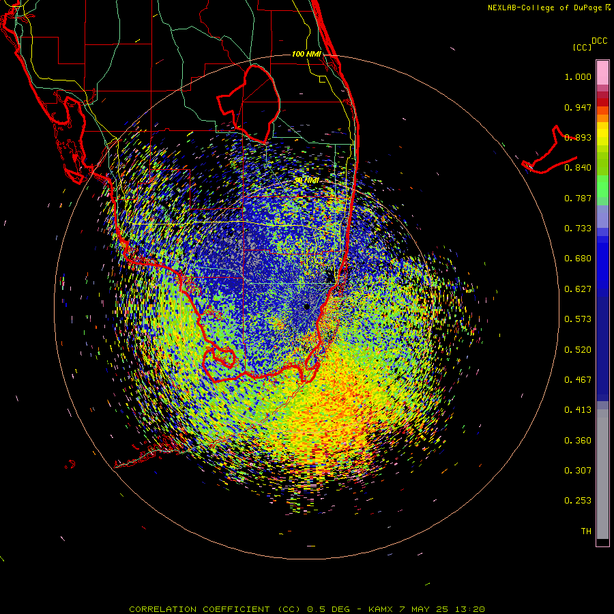The image size is (614, 614).
Task: Select the 0.947 scale value
Action: [x=578, y=107]
